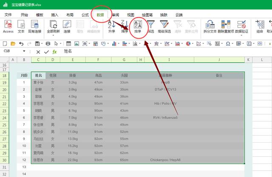Screen dimensions: 272x177
Task: Insert pie chart from quick toolbar
Action: pyautogui.click(x=188, y=43)
